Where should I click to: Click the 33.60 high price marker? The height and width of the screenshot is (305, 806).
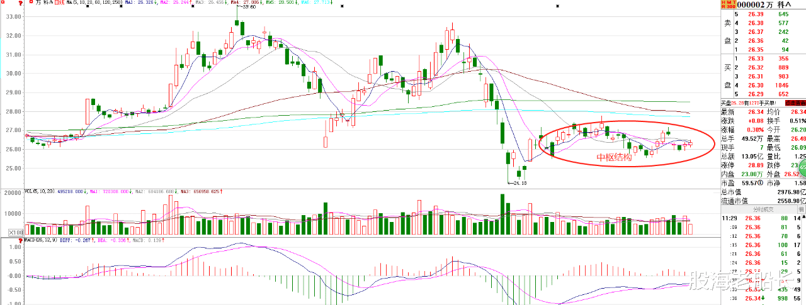pos(248,7)
